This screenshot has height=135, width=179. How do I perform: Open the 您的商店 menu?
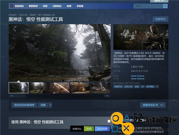click(x=19, y=6)
